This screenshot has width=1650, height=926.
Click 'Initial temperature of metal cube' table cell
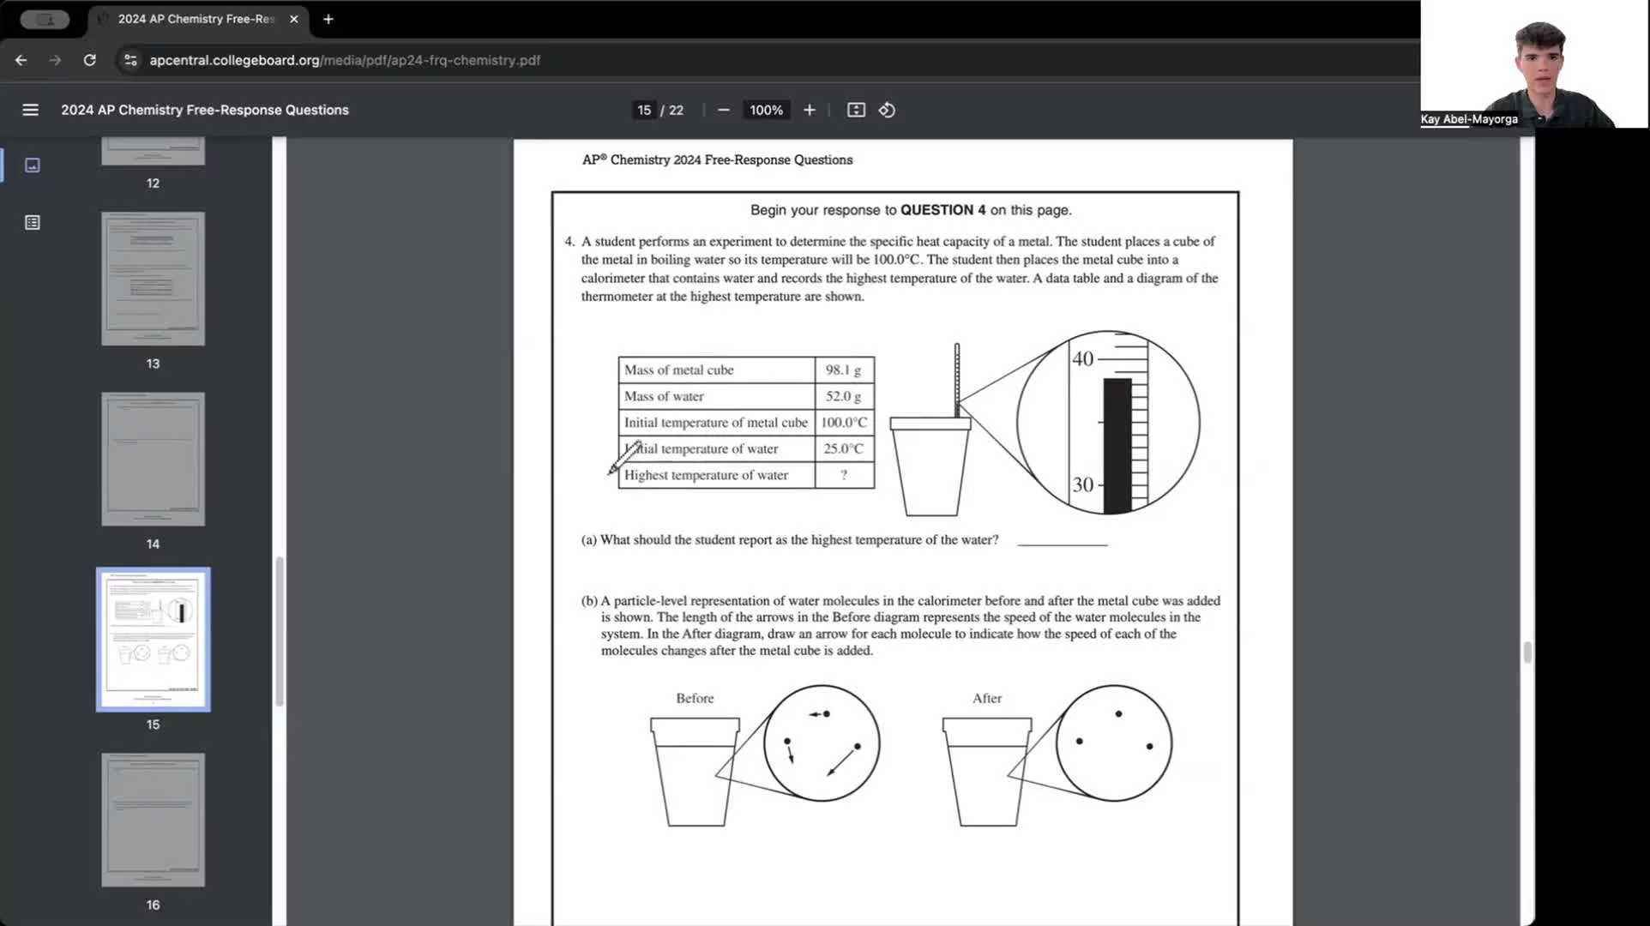tap(716, 423)
